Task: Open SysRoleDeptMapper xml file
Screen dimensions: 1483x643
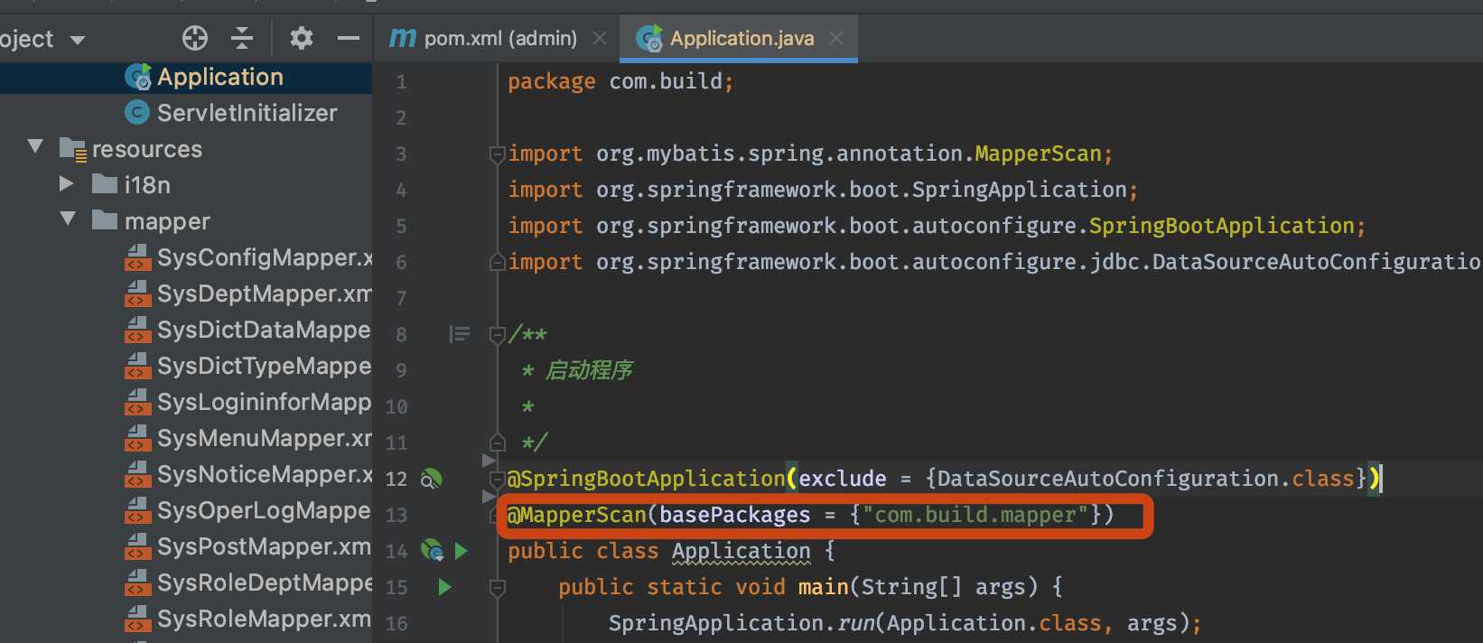Action: point(264,582)
